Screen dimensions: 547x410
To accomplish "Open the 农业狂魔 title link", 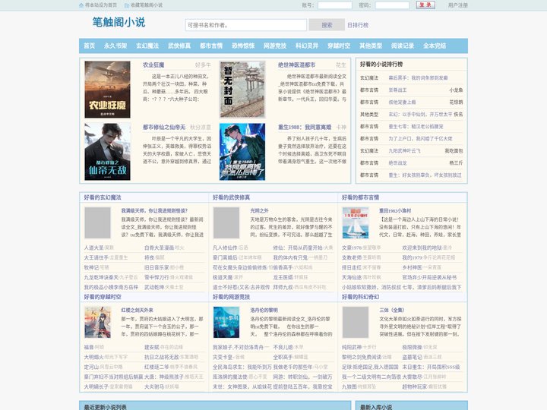I will coord(153,65).
